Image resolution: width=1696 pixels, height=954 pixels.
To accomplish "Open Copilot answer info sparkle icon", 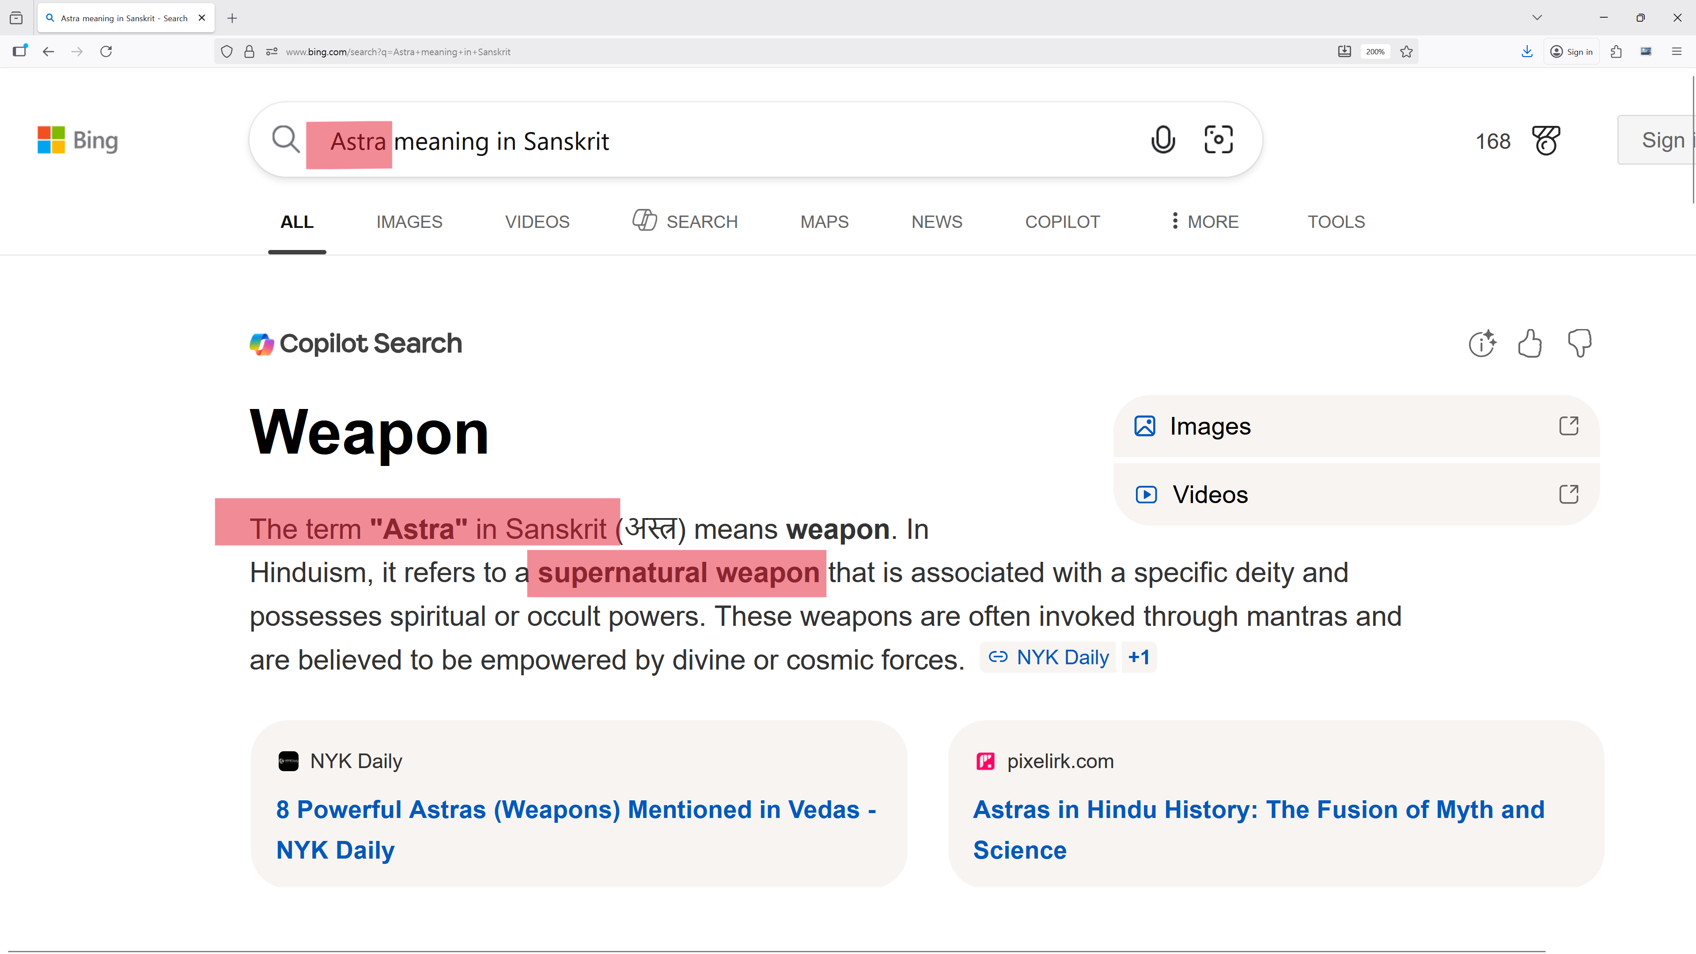I will coord(1482,344).
